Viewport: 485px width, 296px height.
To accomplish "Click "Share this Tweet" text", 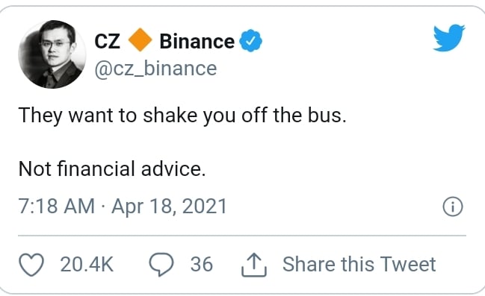I will click(x=359, y=264).
